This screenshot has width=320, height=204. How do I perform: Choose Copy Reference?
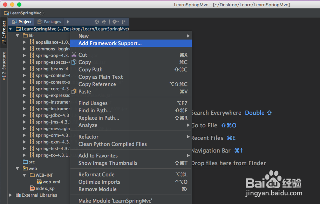[x=131, y=84]
